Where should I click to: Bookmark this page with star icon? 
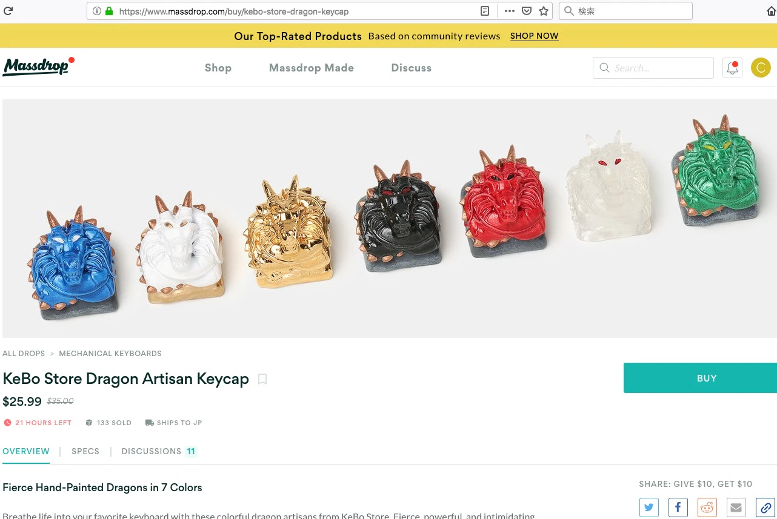point(544,11)
